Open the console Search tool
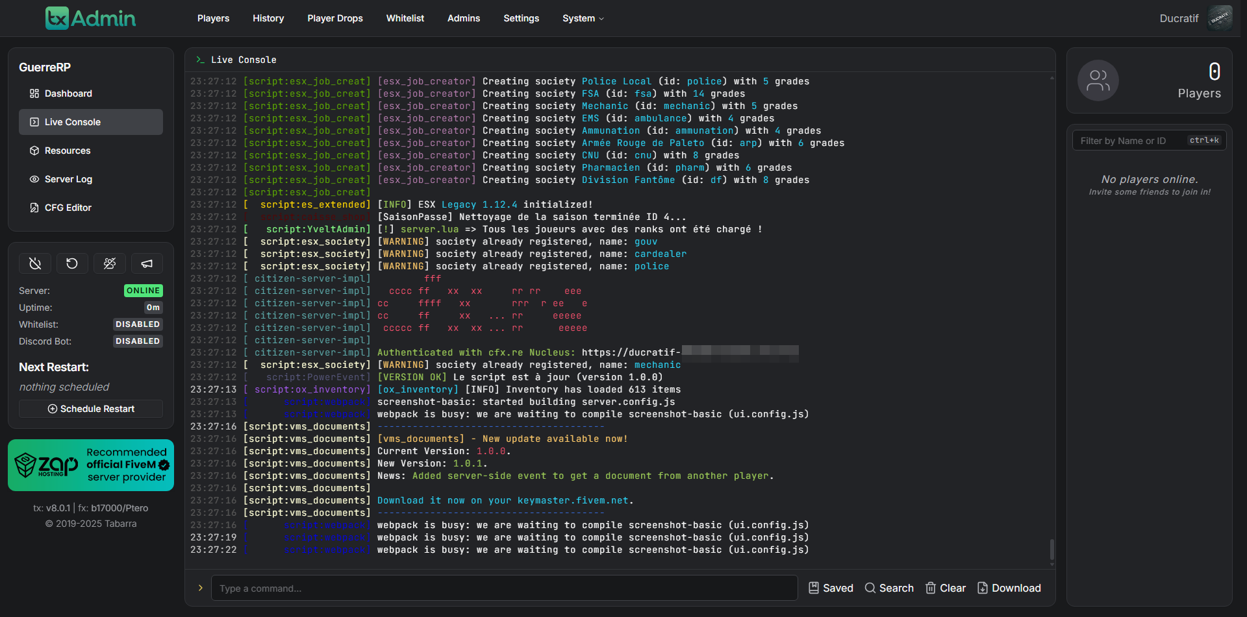 click(x=889, y=588)
